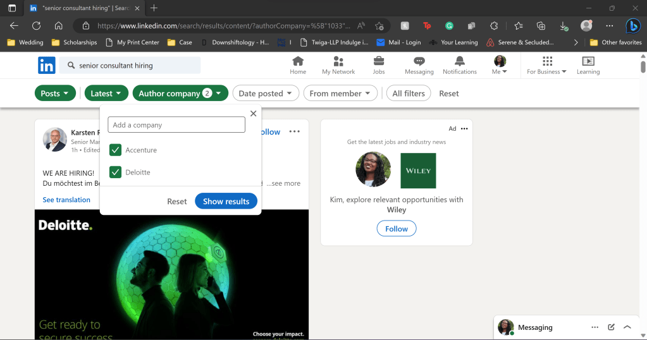Image resolution: width=647 pixels, height=340 pixels.
Task: Uncheck the Deloitte checkbox
Action: click(x=115, y=172)
